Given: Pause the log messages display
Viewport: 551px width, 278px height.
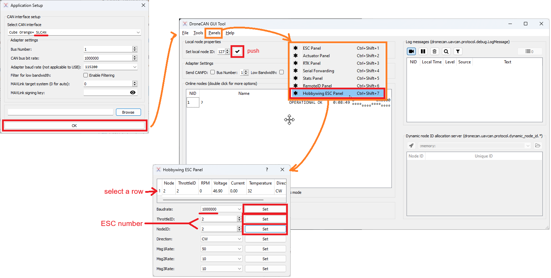Looking at the screenshot, I should 423,51.
